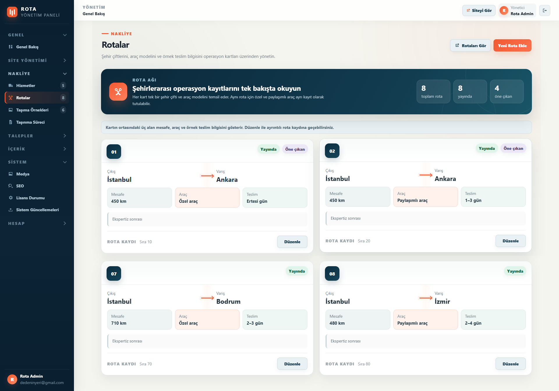559x391 pixels.
Task: Click the orange route icon in Rota Ağı banner
Action: (x=118, y=92)
